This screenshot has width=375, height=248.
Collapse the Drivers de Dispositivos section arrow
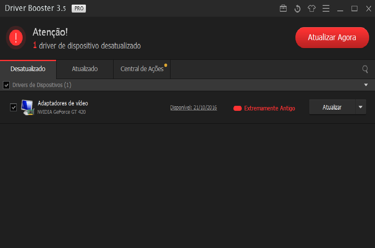pos(366,85)
